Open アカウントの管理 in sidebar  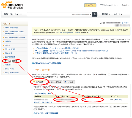[x=10, y=49]
